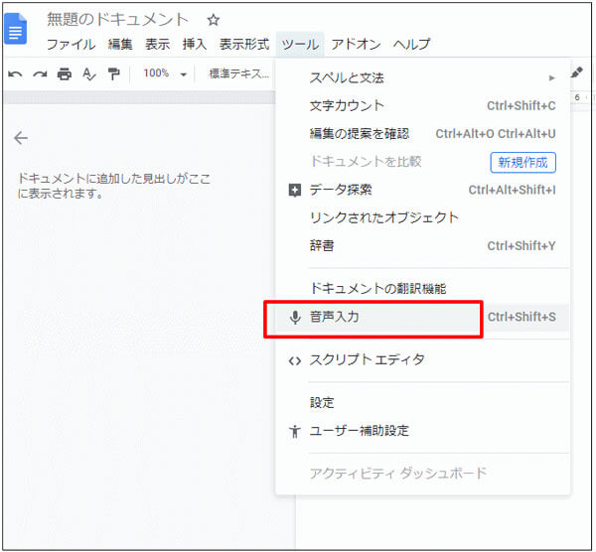596x552 pixels.
Task: Click the Ctrl+Alt+Shift+I shortcut text
Action: pos(512,190)
